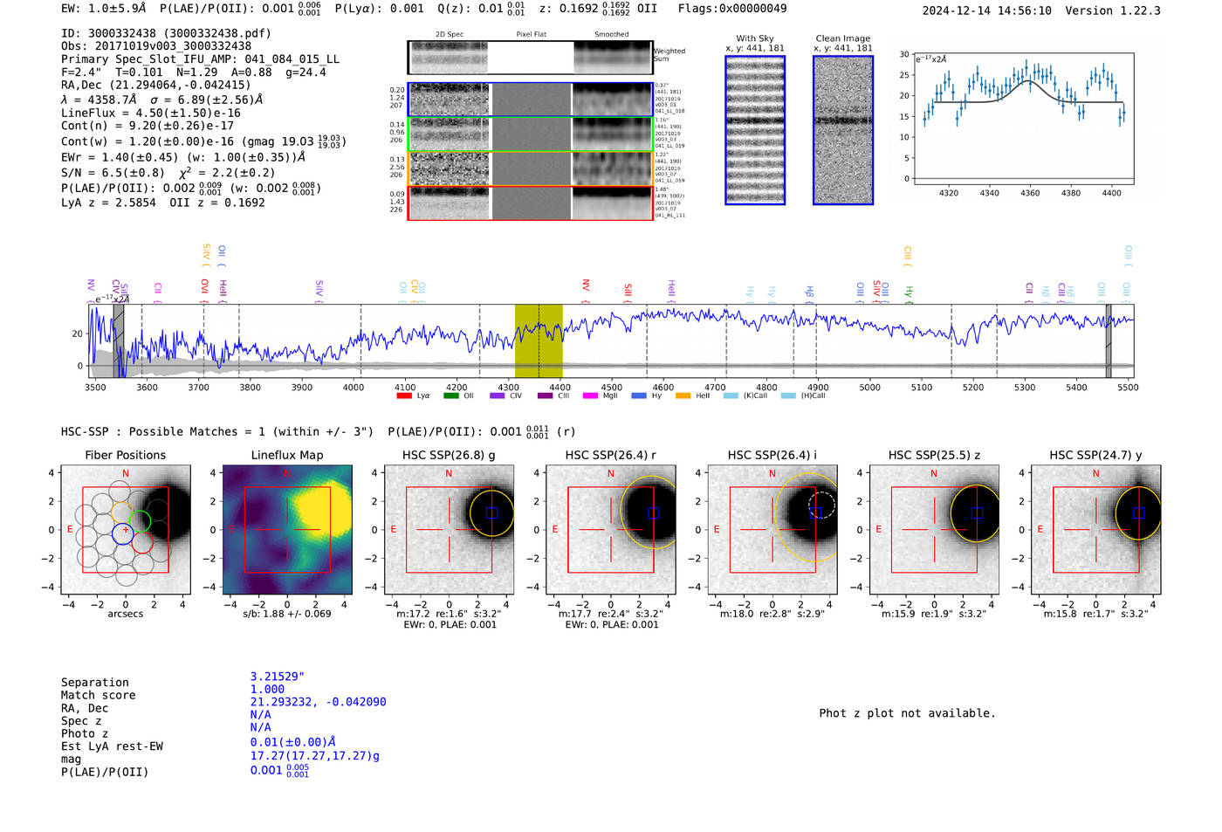Click the m:18.0 re:2.8" s:2.9" caption
1222x832 pixels.
tap(772, 614)
